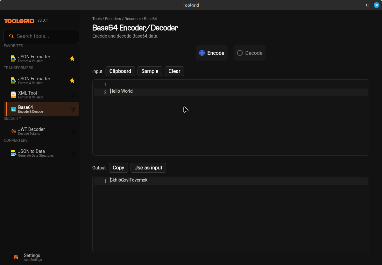Viewport: 382px width, 265px height.
Task: Toggle favorite star on XML Tool
Action: 72,95
